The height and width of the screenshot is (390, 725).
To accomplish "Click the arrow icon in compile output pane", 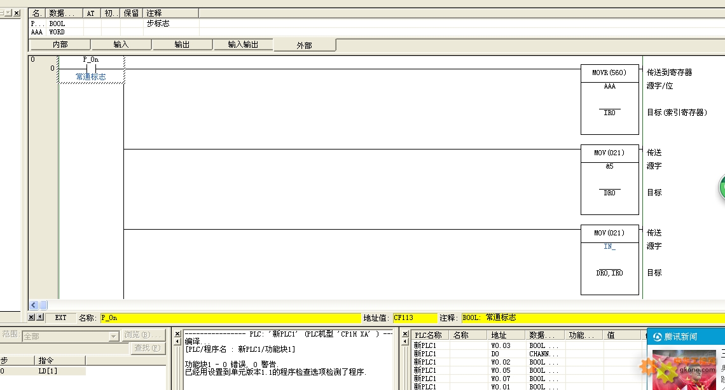I will [x=177, y=342].
